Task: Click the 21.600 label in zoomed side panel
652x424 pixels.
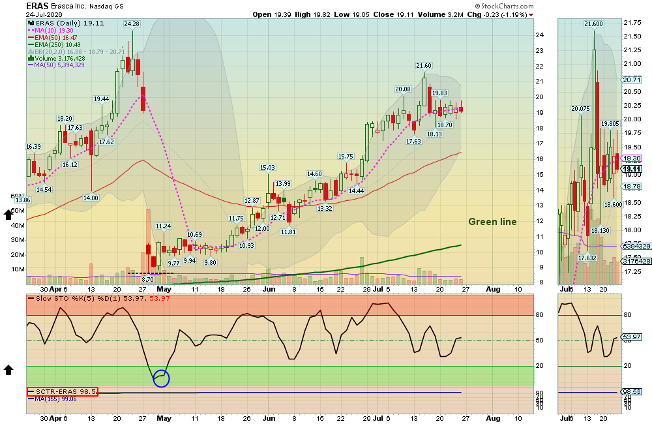Action: coord(593,23)
